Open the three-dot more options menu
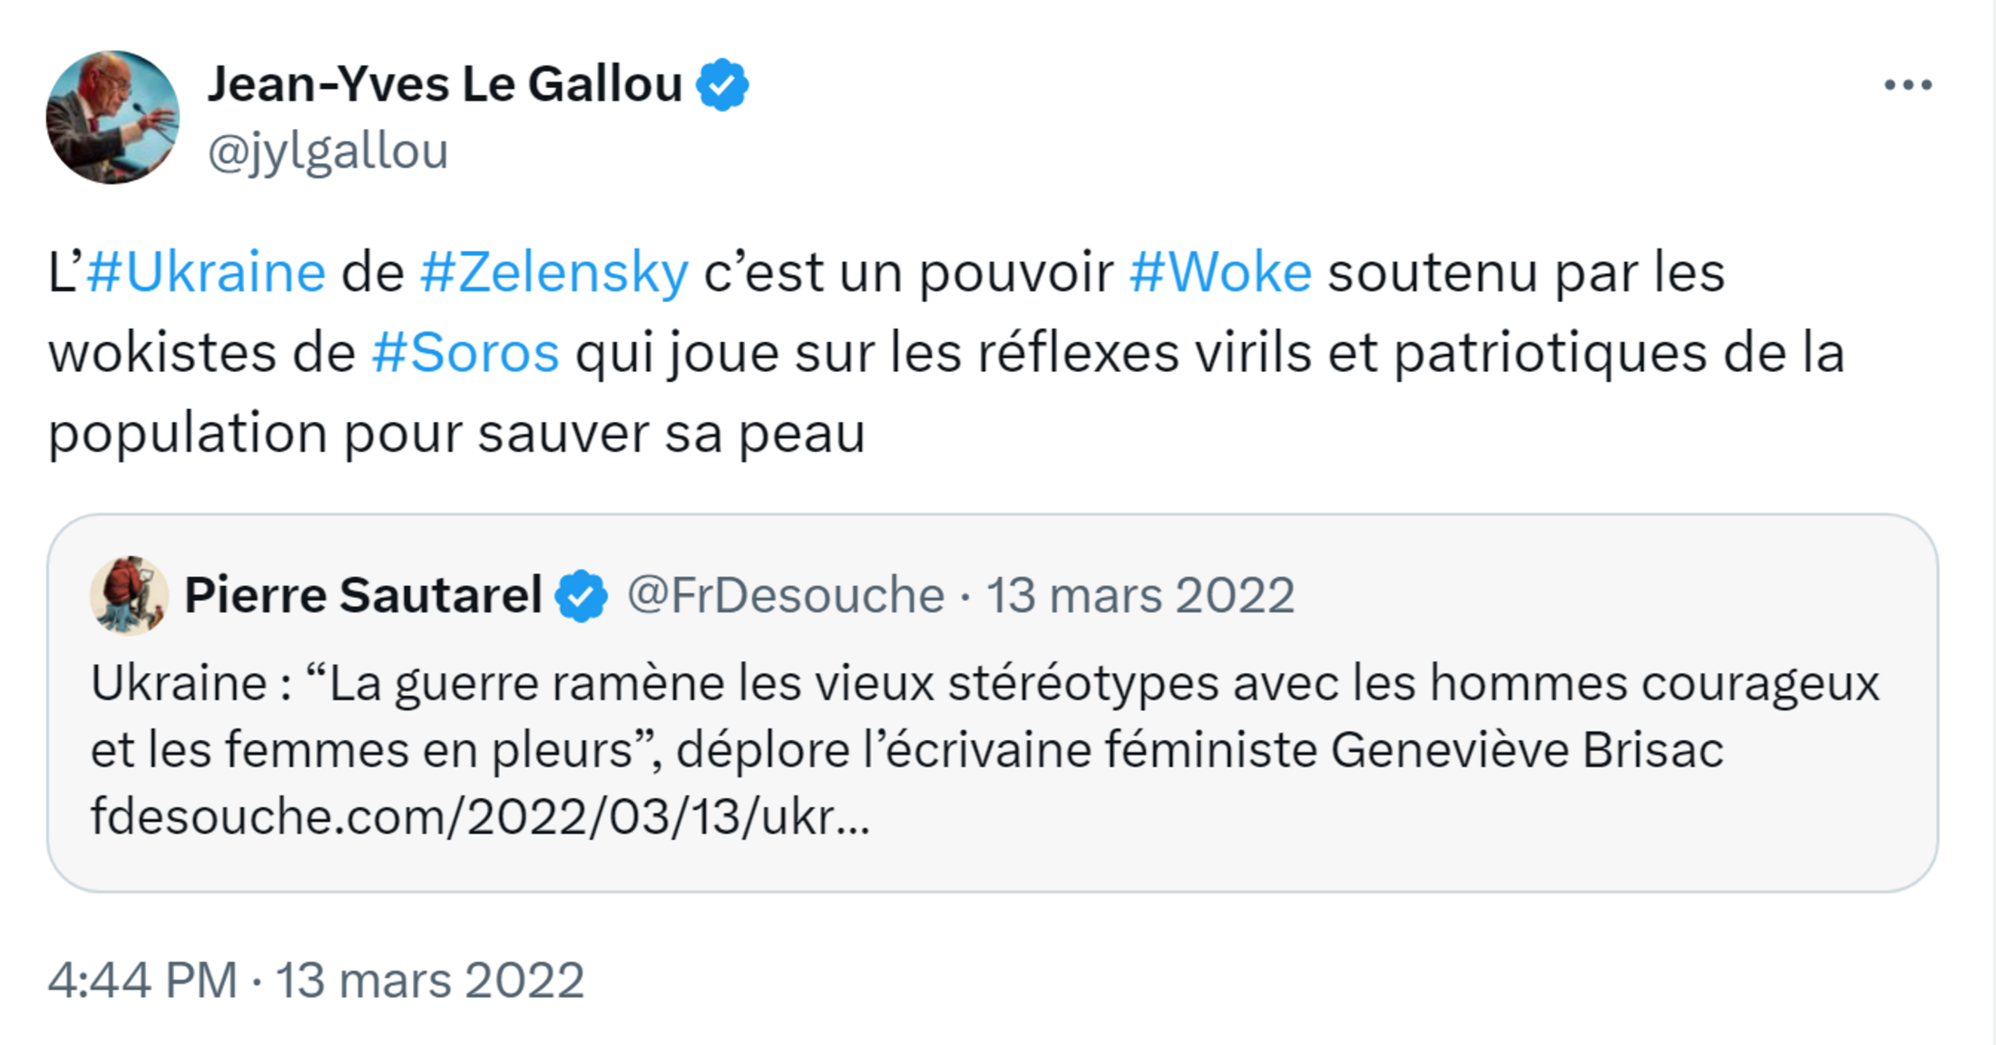 pos(1907,85)
